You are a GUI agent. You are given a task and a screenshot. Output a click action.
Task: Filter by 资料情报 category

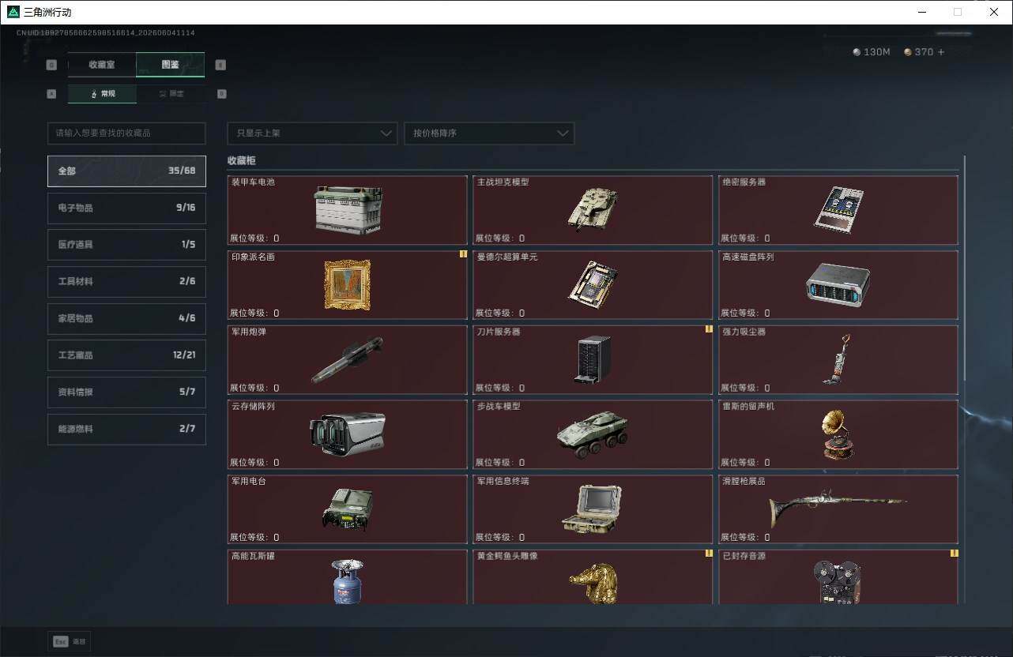(x=126, y=392)
